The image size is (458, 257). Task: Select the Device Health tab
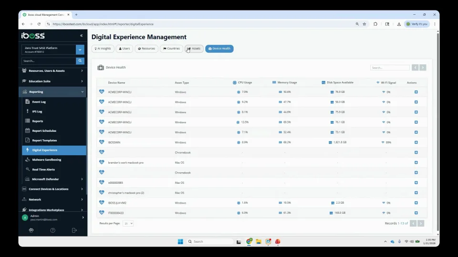[x=219, y=49]
